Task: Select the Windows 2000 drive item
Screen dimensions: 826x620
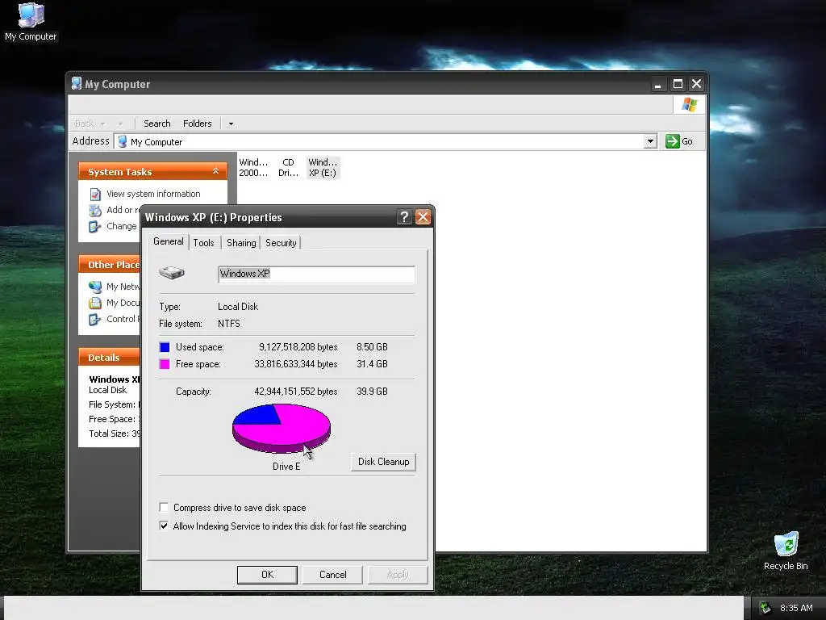Action: (253, 168)
